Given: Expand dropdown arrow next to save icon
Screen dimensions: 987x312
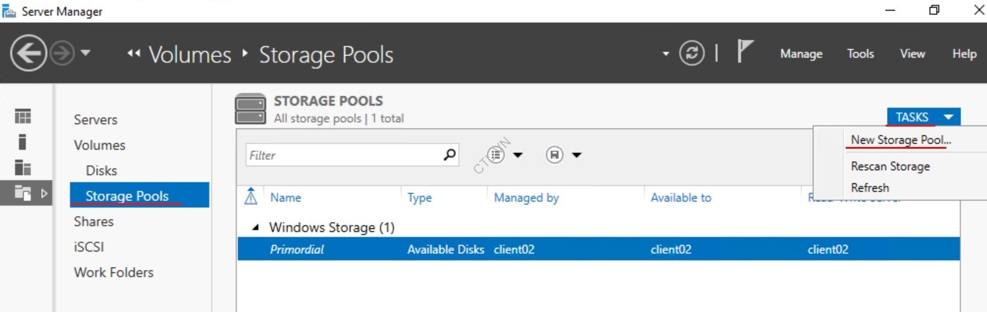Looking at the screenshot, I should pos(577,155).
